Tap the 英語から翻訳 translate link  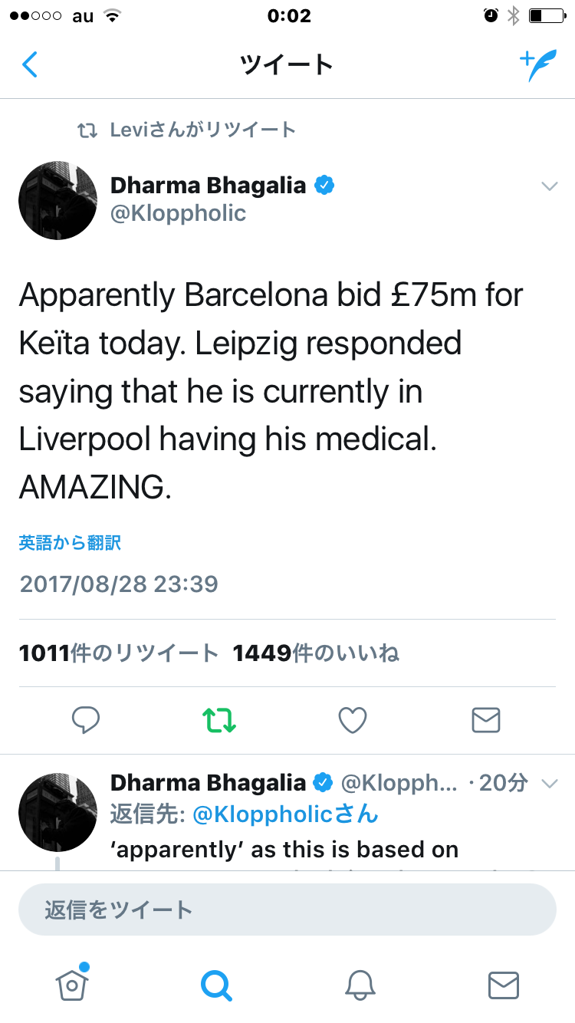click(70, 544)
